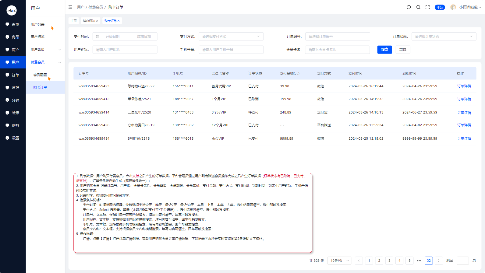485x273 pixels.
Task: Focus the 订单编号 input field
Action: click(x=338, y=37)
